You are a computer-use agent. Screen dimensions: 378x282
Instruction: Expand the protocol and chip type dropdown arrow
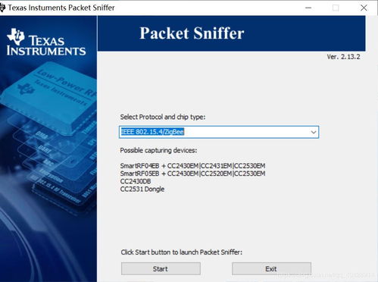314,132
